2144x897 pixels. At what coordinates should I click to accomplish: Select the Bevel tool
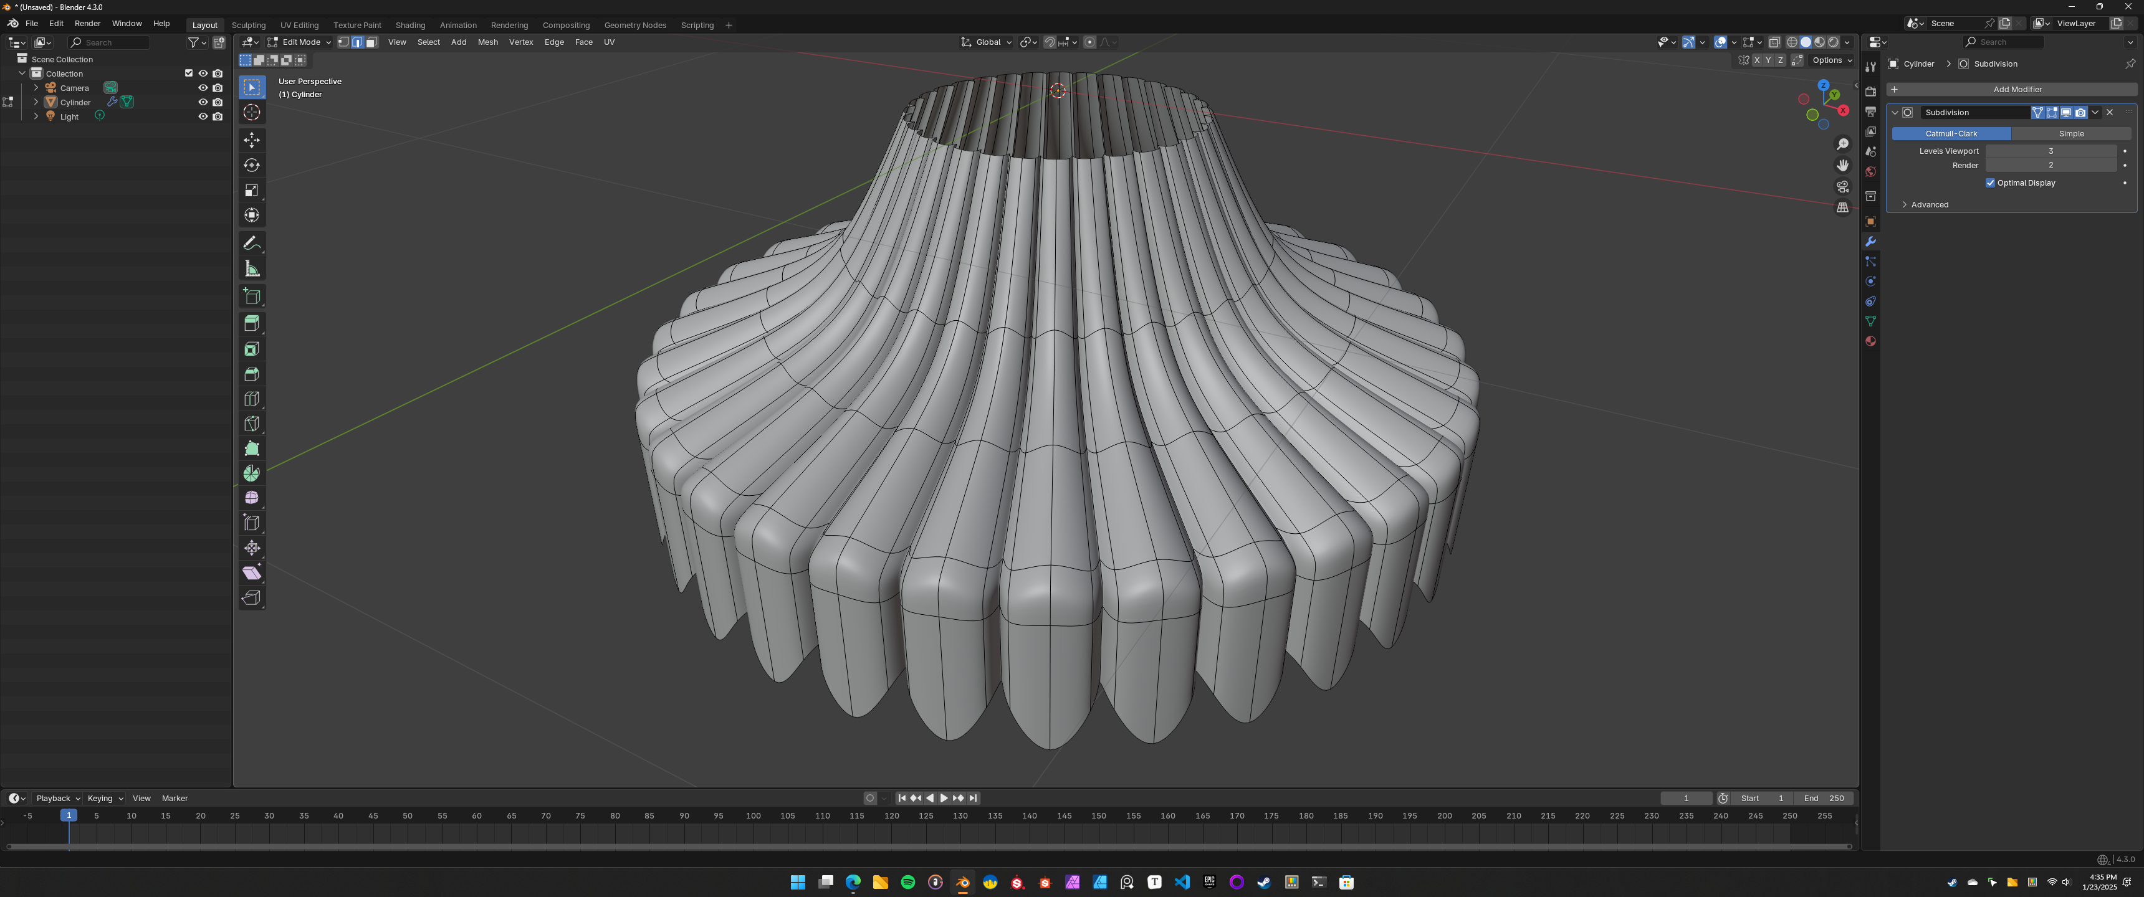(x=251, y=374)
